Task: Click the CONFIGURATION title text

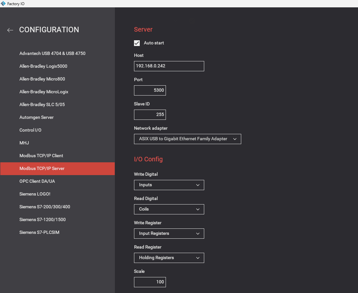Action: [x=49, y=30]
